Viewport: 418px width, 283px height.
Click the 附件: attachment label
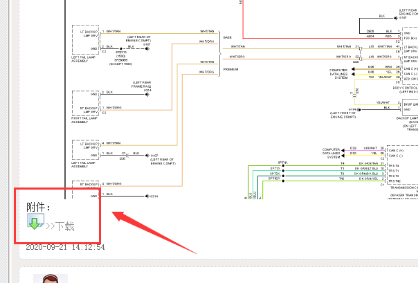click(x=38, y=207)
